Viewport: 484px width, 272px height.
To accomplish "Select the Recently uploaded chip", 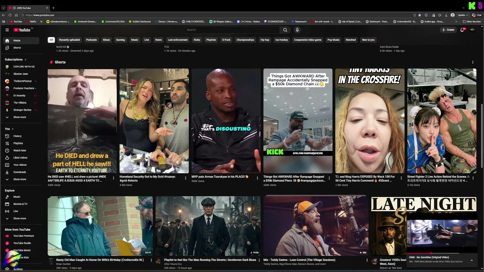I will [x=69, y=40].
